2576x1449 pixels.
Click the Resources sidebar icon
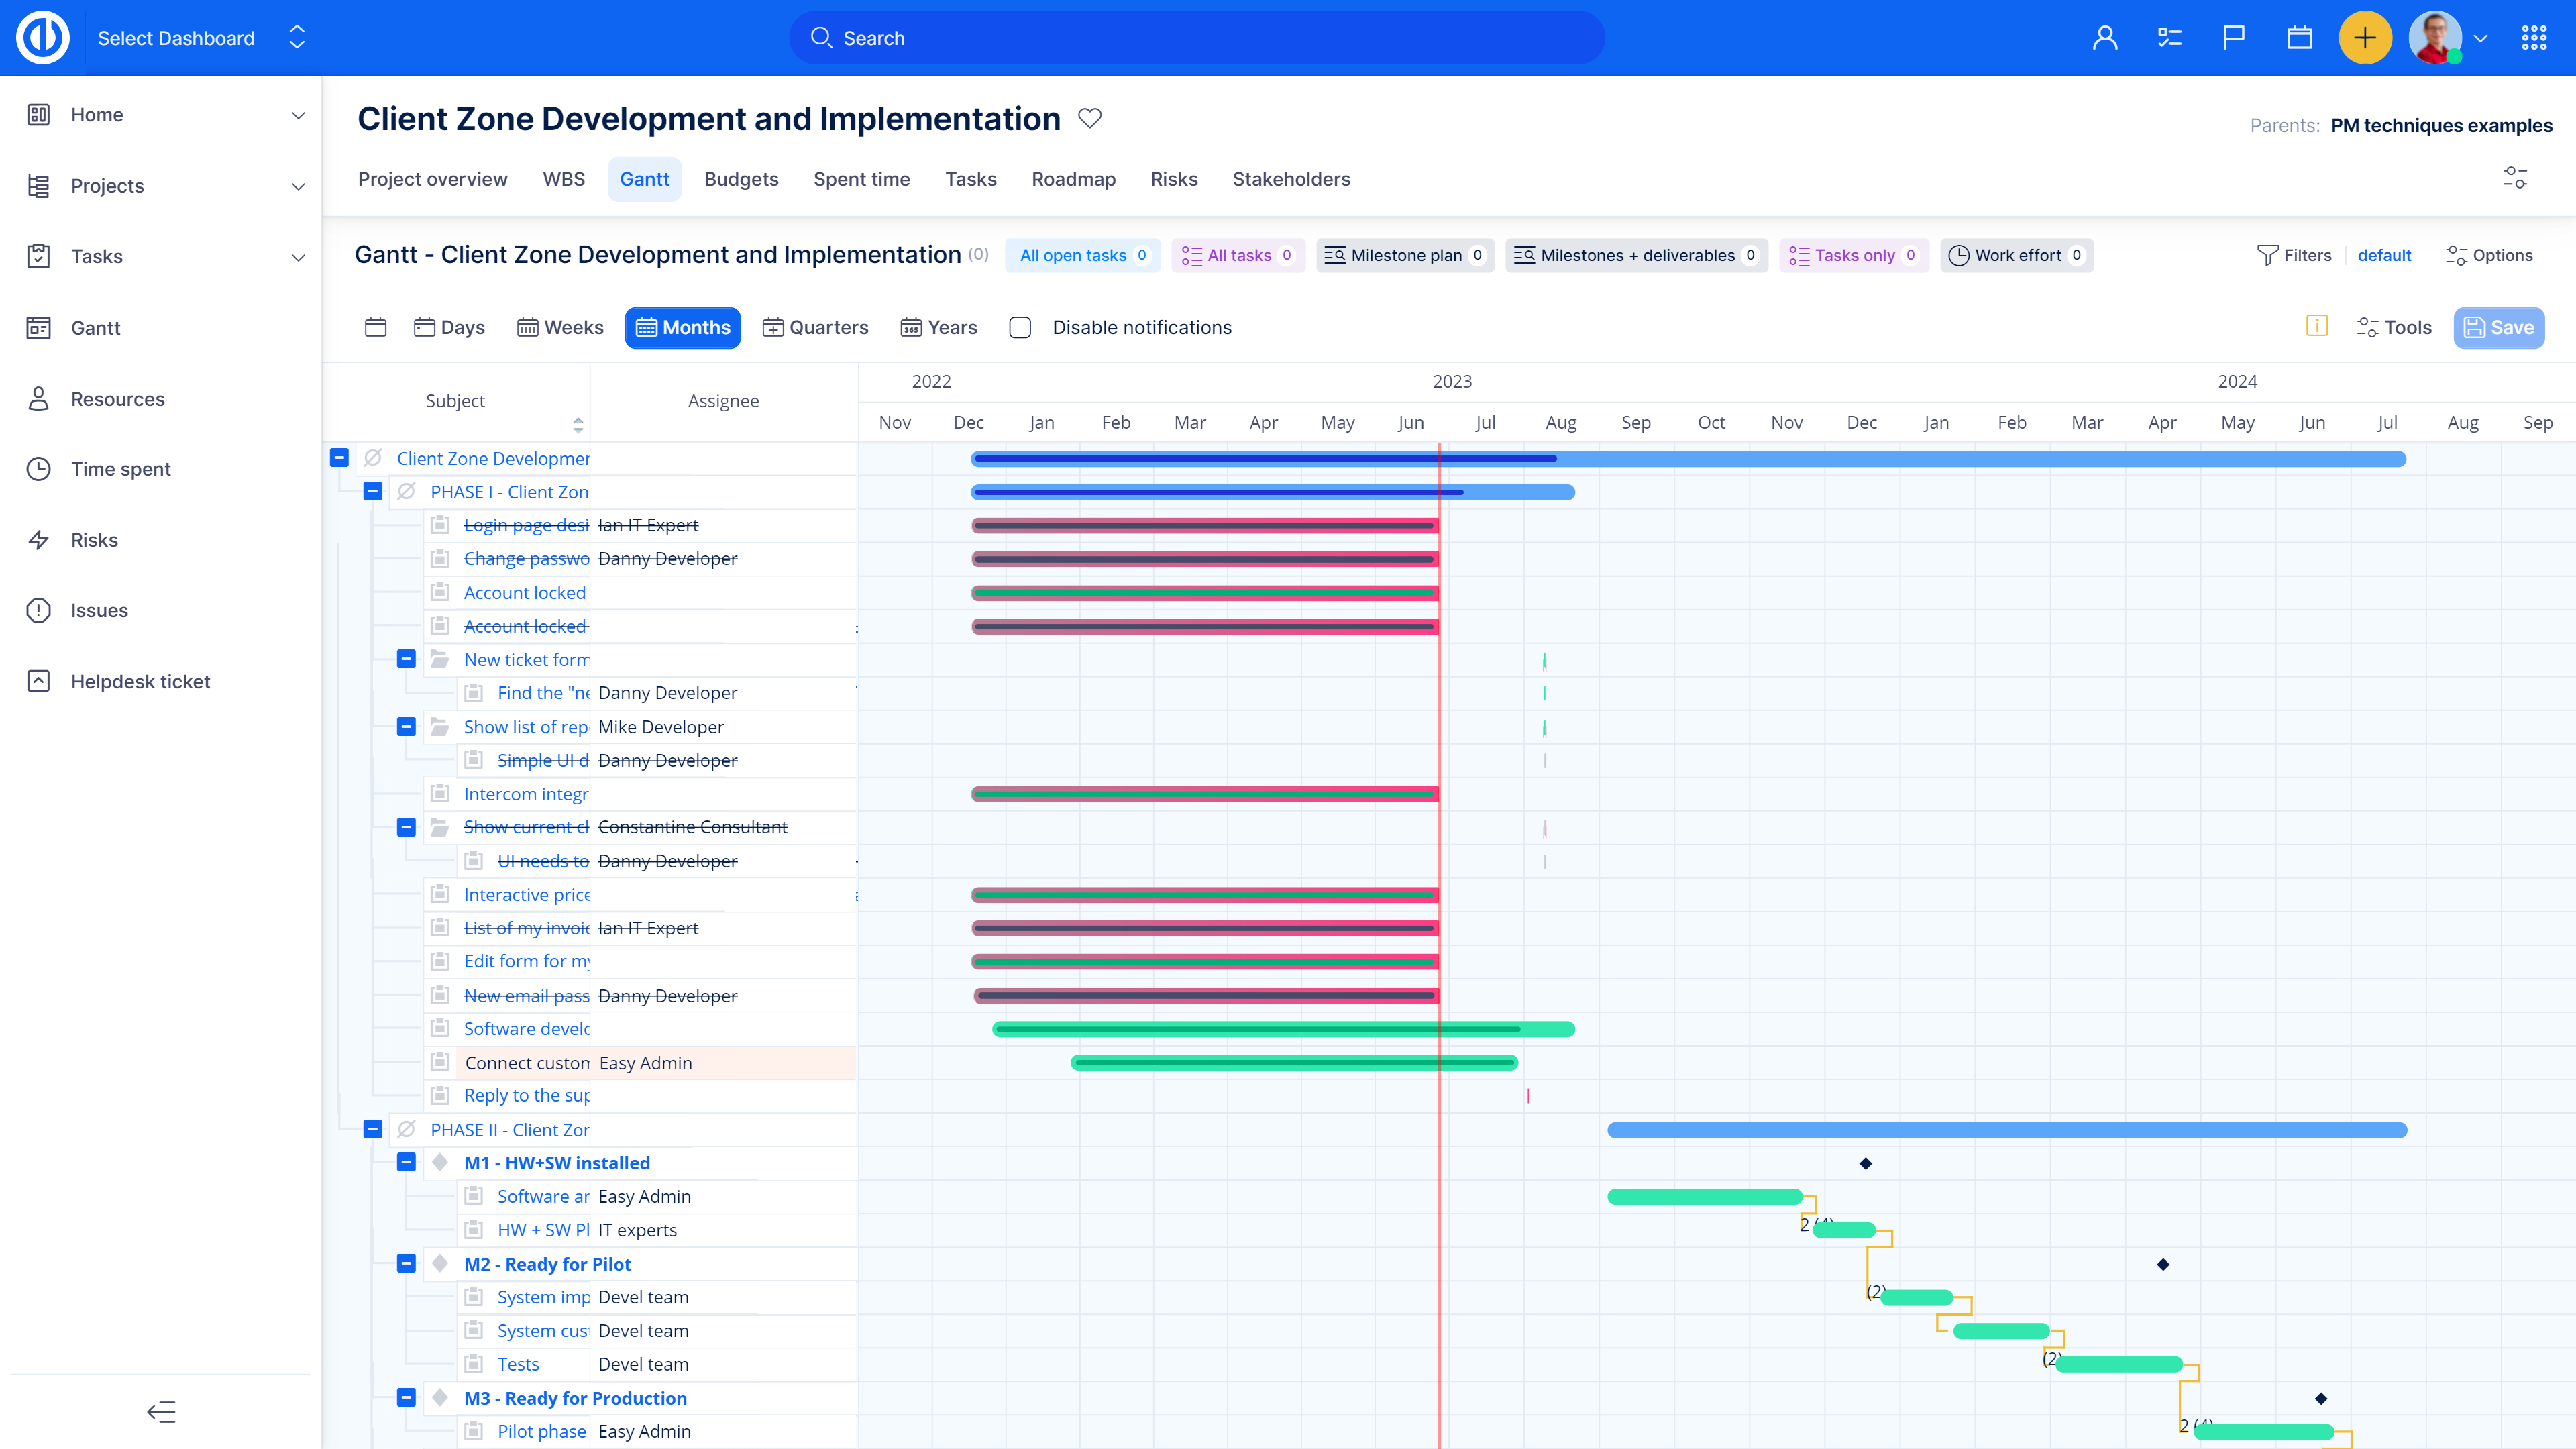pos(39,398)
